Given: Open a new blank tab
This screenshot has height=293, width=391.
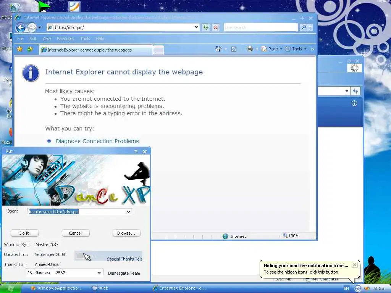Looking at the screenshot, I should coord(158,50).
